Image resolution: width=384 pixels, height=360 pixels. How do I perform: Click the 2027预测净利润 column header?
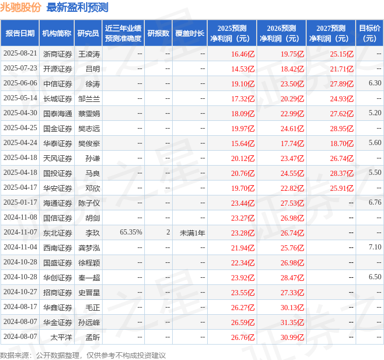[331, 33]
